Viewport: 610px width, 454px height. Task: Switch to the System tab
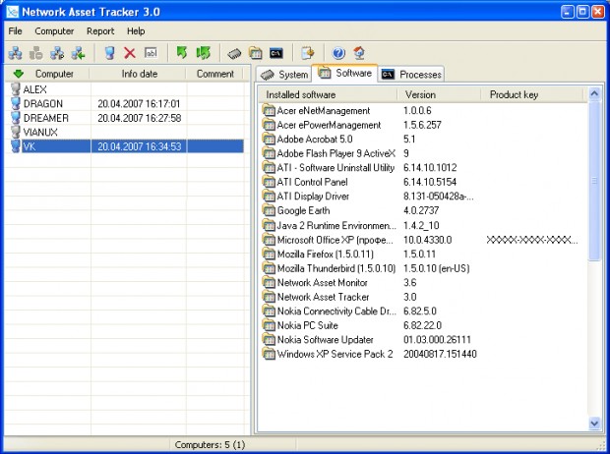pos(284,75)
